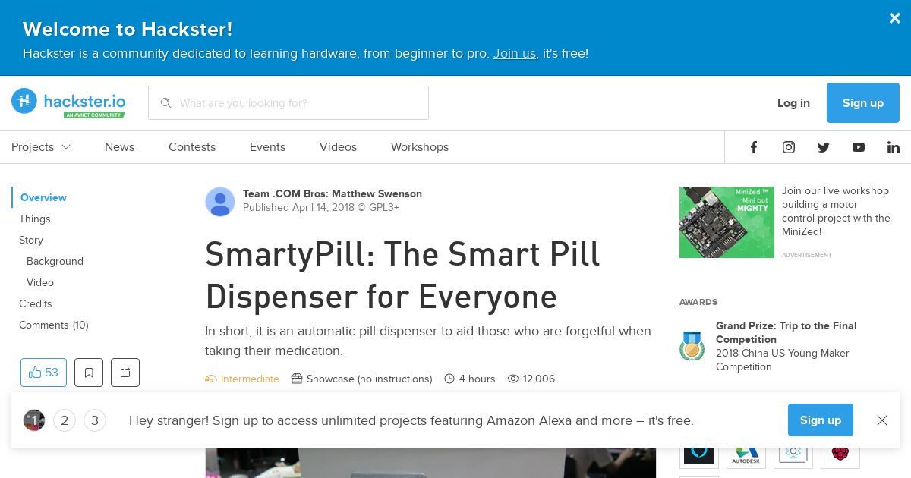Open the News section

click(119, 147)
